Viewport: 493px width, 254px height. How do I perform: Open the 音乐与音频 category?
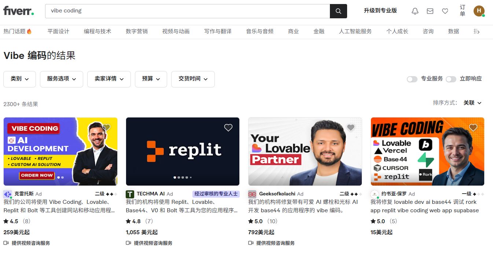click(x=260, y=31)
